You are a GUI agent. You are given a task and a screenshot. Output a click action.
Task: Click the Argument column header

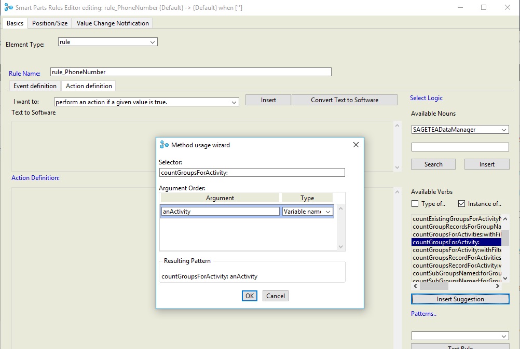tap(220, 198)
